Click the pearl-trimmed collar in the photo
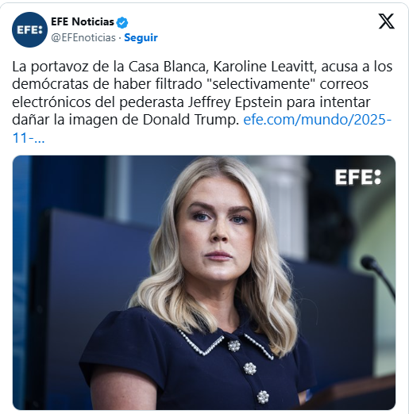The image size is (409, 414). pos(225,343)
